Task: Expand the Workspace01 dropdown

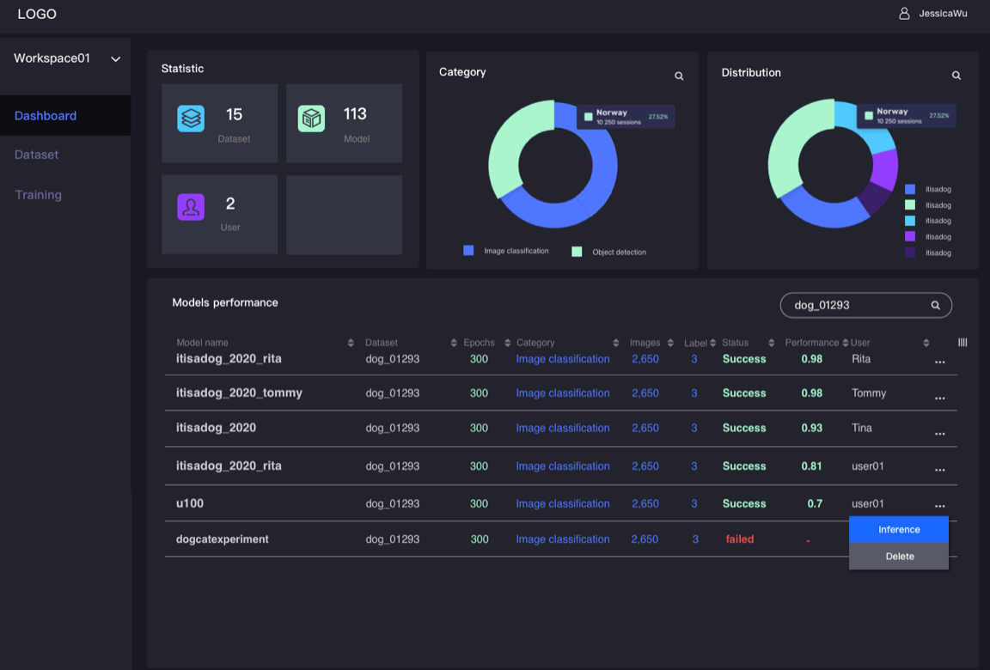Action: 115,59
